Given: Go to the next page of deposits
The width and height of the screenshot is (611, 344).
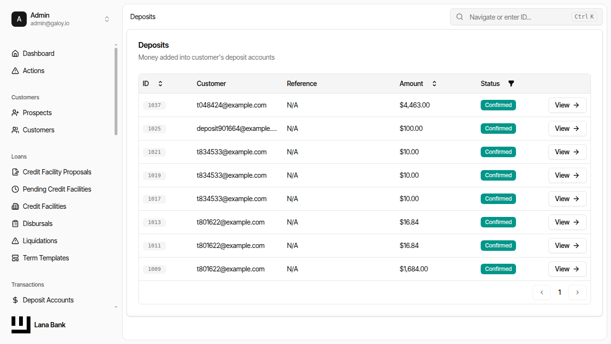Looking at the screenshot, I should pos(578,292).
